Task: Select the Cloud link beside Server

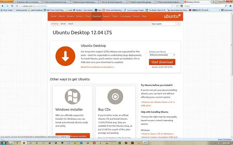Action: tap(71, 24)
